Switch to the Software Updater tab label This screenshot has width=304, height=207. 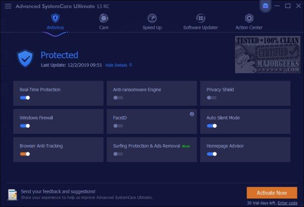[x=200, y=28]
